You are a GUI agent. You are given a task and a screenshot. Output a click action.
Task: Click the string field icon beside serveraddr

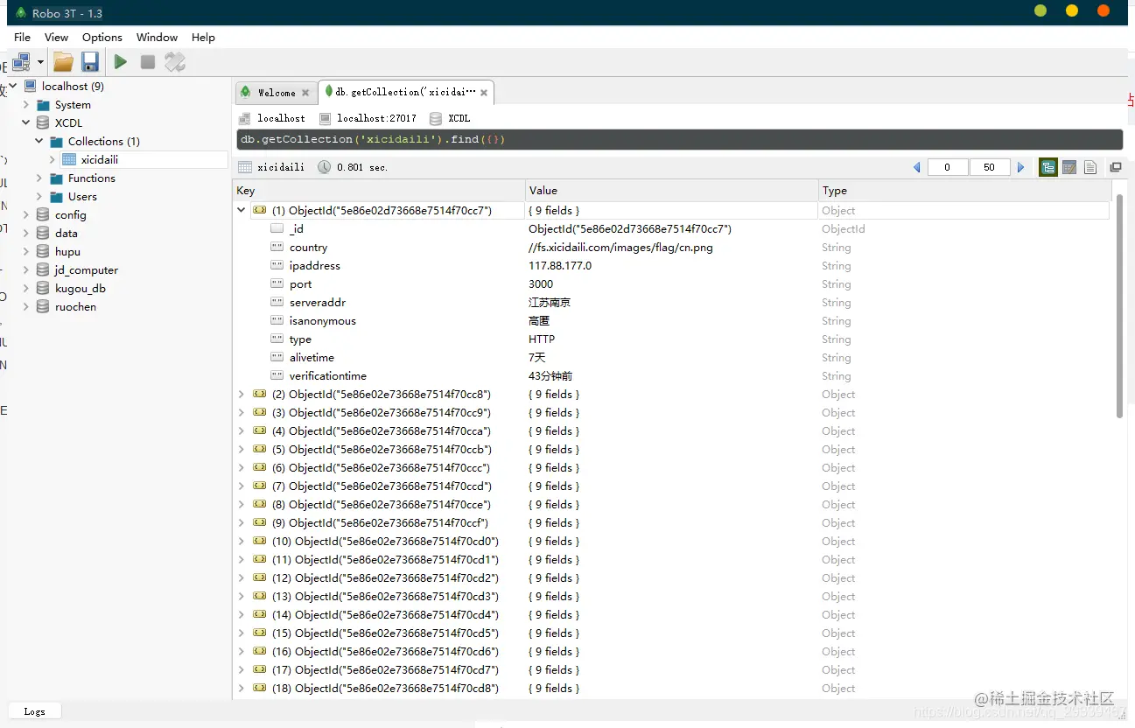pos(277,302)
